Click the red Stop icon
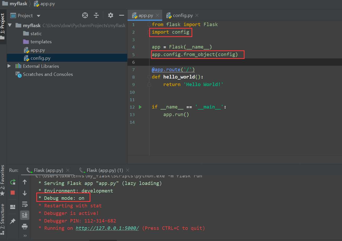 pyautogui.click(x=13, y=193)
